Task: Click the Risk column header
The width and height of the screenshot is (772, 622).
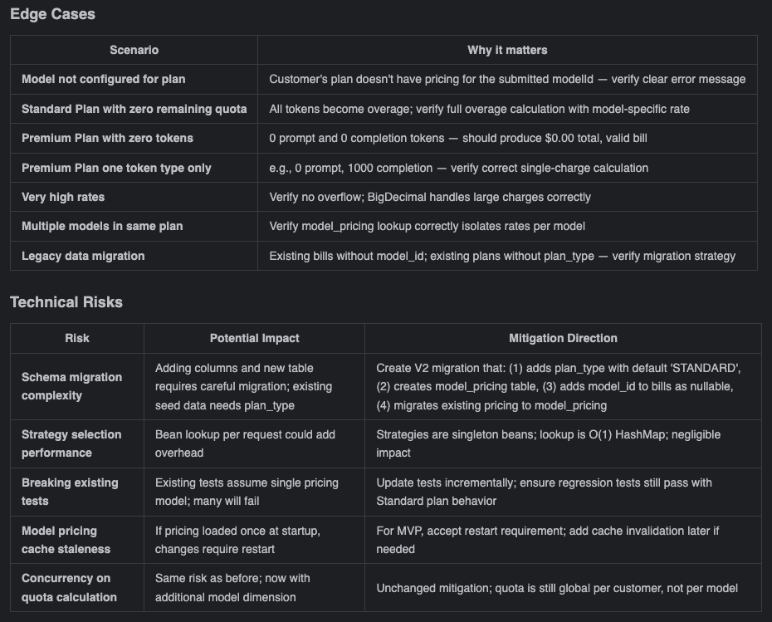Action: [x=77, y=338]
